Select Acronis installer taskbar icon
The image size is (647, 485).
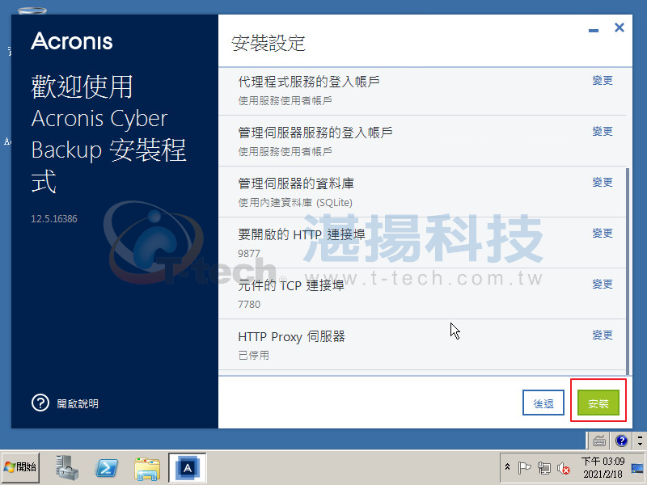(188, 468)
